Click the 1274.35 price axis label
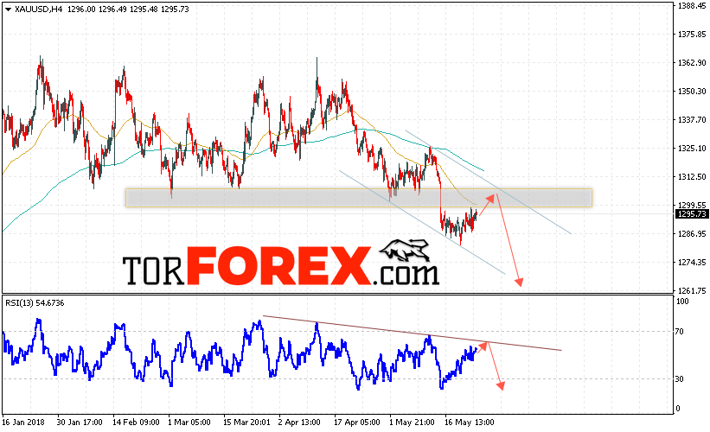 click(692, 263)
